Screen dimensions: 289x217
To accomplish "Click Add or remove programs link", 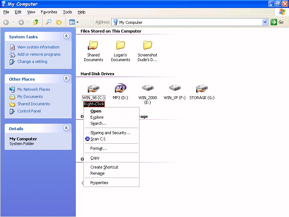I will 39,54.
